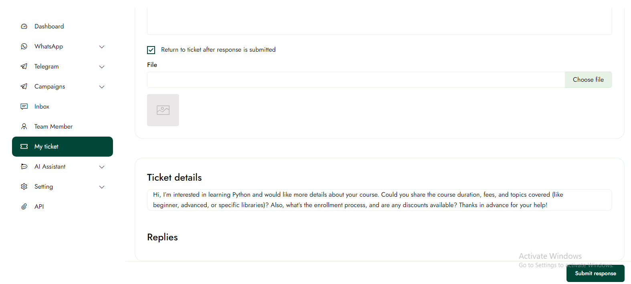Uncheck Return to ticket after response checkbox
The height and width of the screenshot is (284, 631).
pyautogui.click(x=151, y=50)
